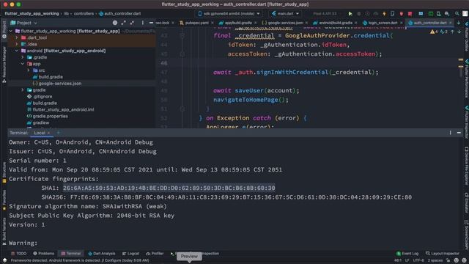Collapse all icon in Project panel header
Viewport: 469px width, 264px height.
click(132, 23)
